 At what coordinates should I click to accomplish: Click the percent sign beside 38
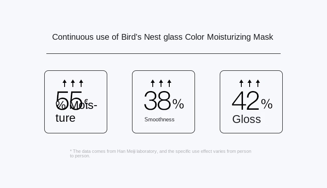(x=178, y=104)
